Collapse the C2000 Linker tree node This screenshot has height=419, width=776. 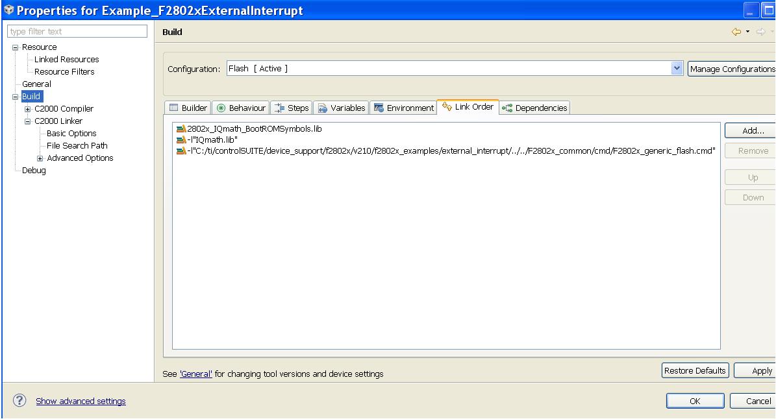(27, 121)
